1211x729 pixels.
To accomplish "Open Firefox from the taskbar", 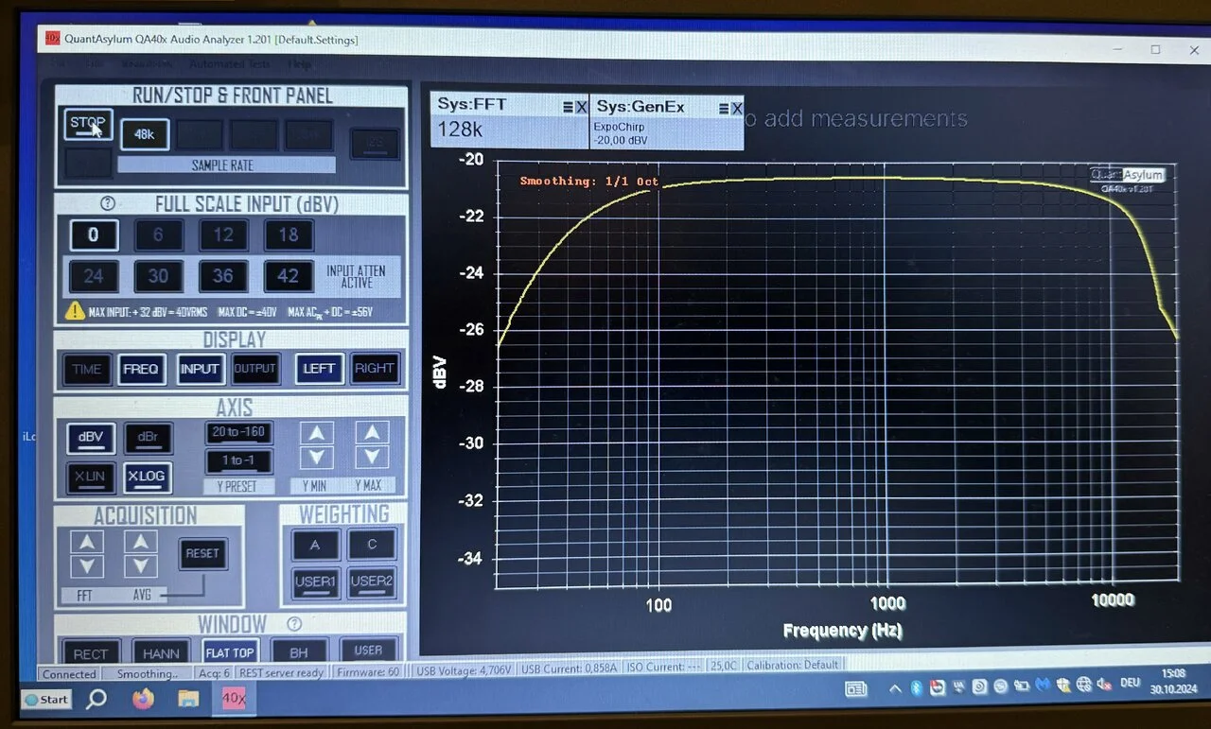I will (143, 699).
